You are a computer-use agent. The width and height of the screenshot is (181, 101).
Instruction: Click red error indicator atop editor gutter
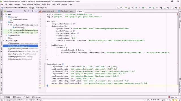point(178,14)
